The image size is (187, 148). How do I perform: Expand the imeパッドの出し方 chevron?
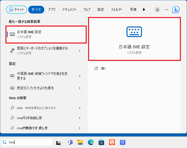pos(80,118)
